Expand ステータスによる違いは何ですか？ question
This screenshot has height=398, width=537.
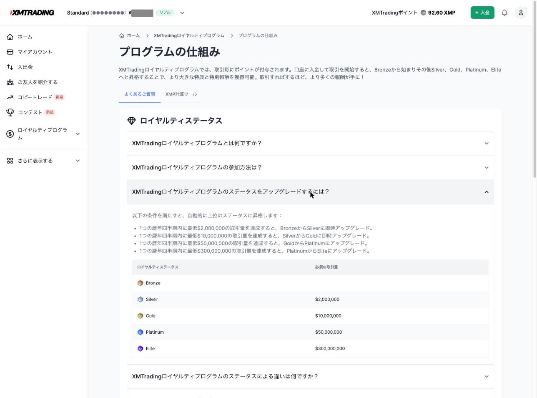[x=310, y=376]
